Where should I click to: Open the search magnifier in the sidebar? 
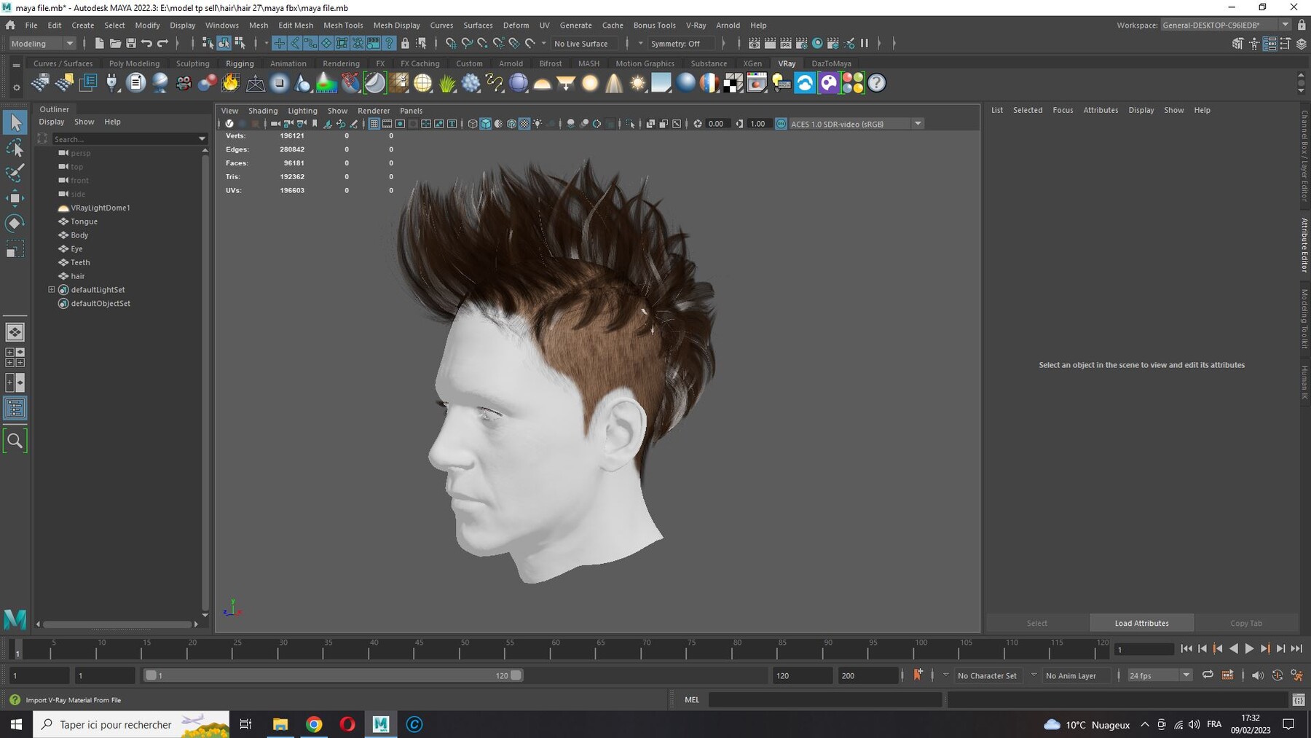click(15, 441)
